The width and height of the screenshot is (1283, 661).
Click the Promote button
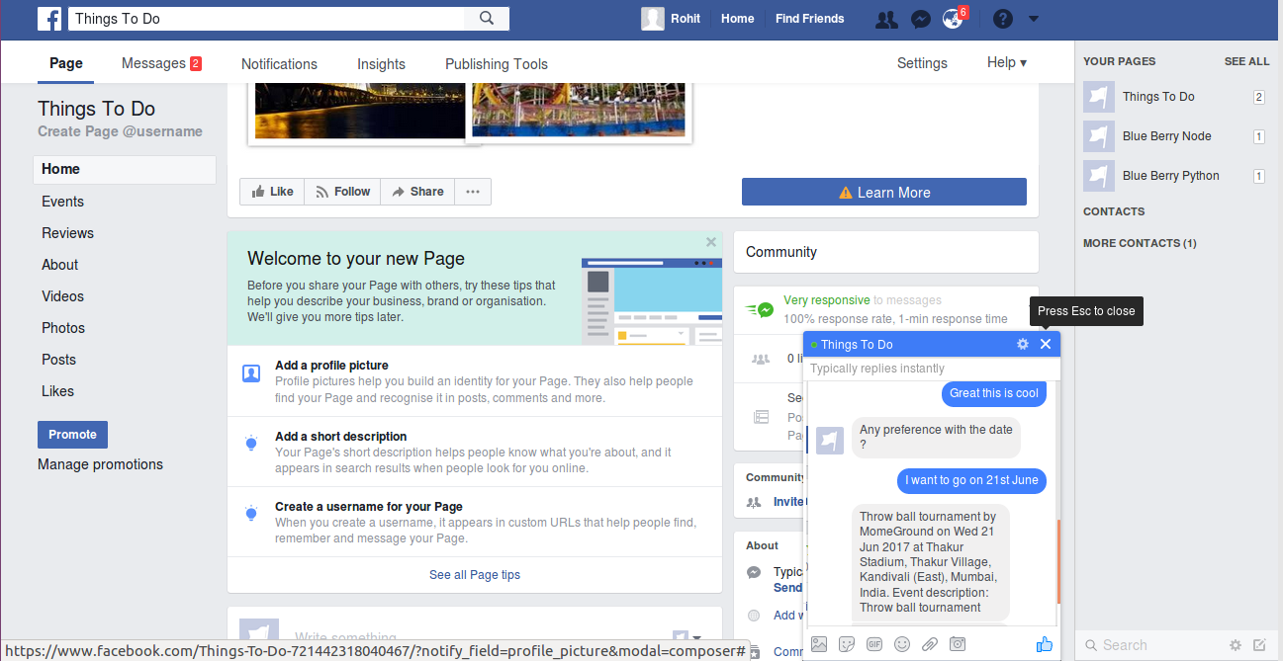click(x=72, y=435)
